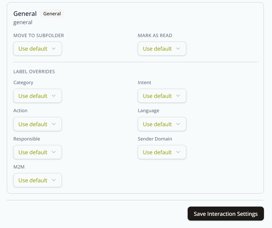Click the Sender Domain label

pos(155,139)
